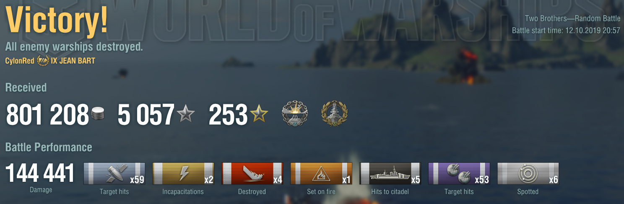Viewport: 624px width, 204px height.
Task: Click the battleship class emblem beside Jean Bart
Action: [x=43, y=61]
